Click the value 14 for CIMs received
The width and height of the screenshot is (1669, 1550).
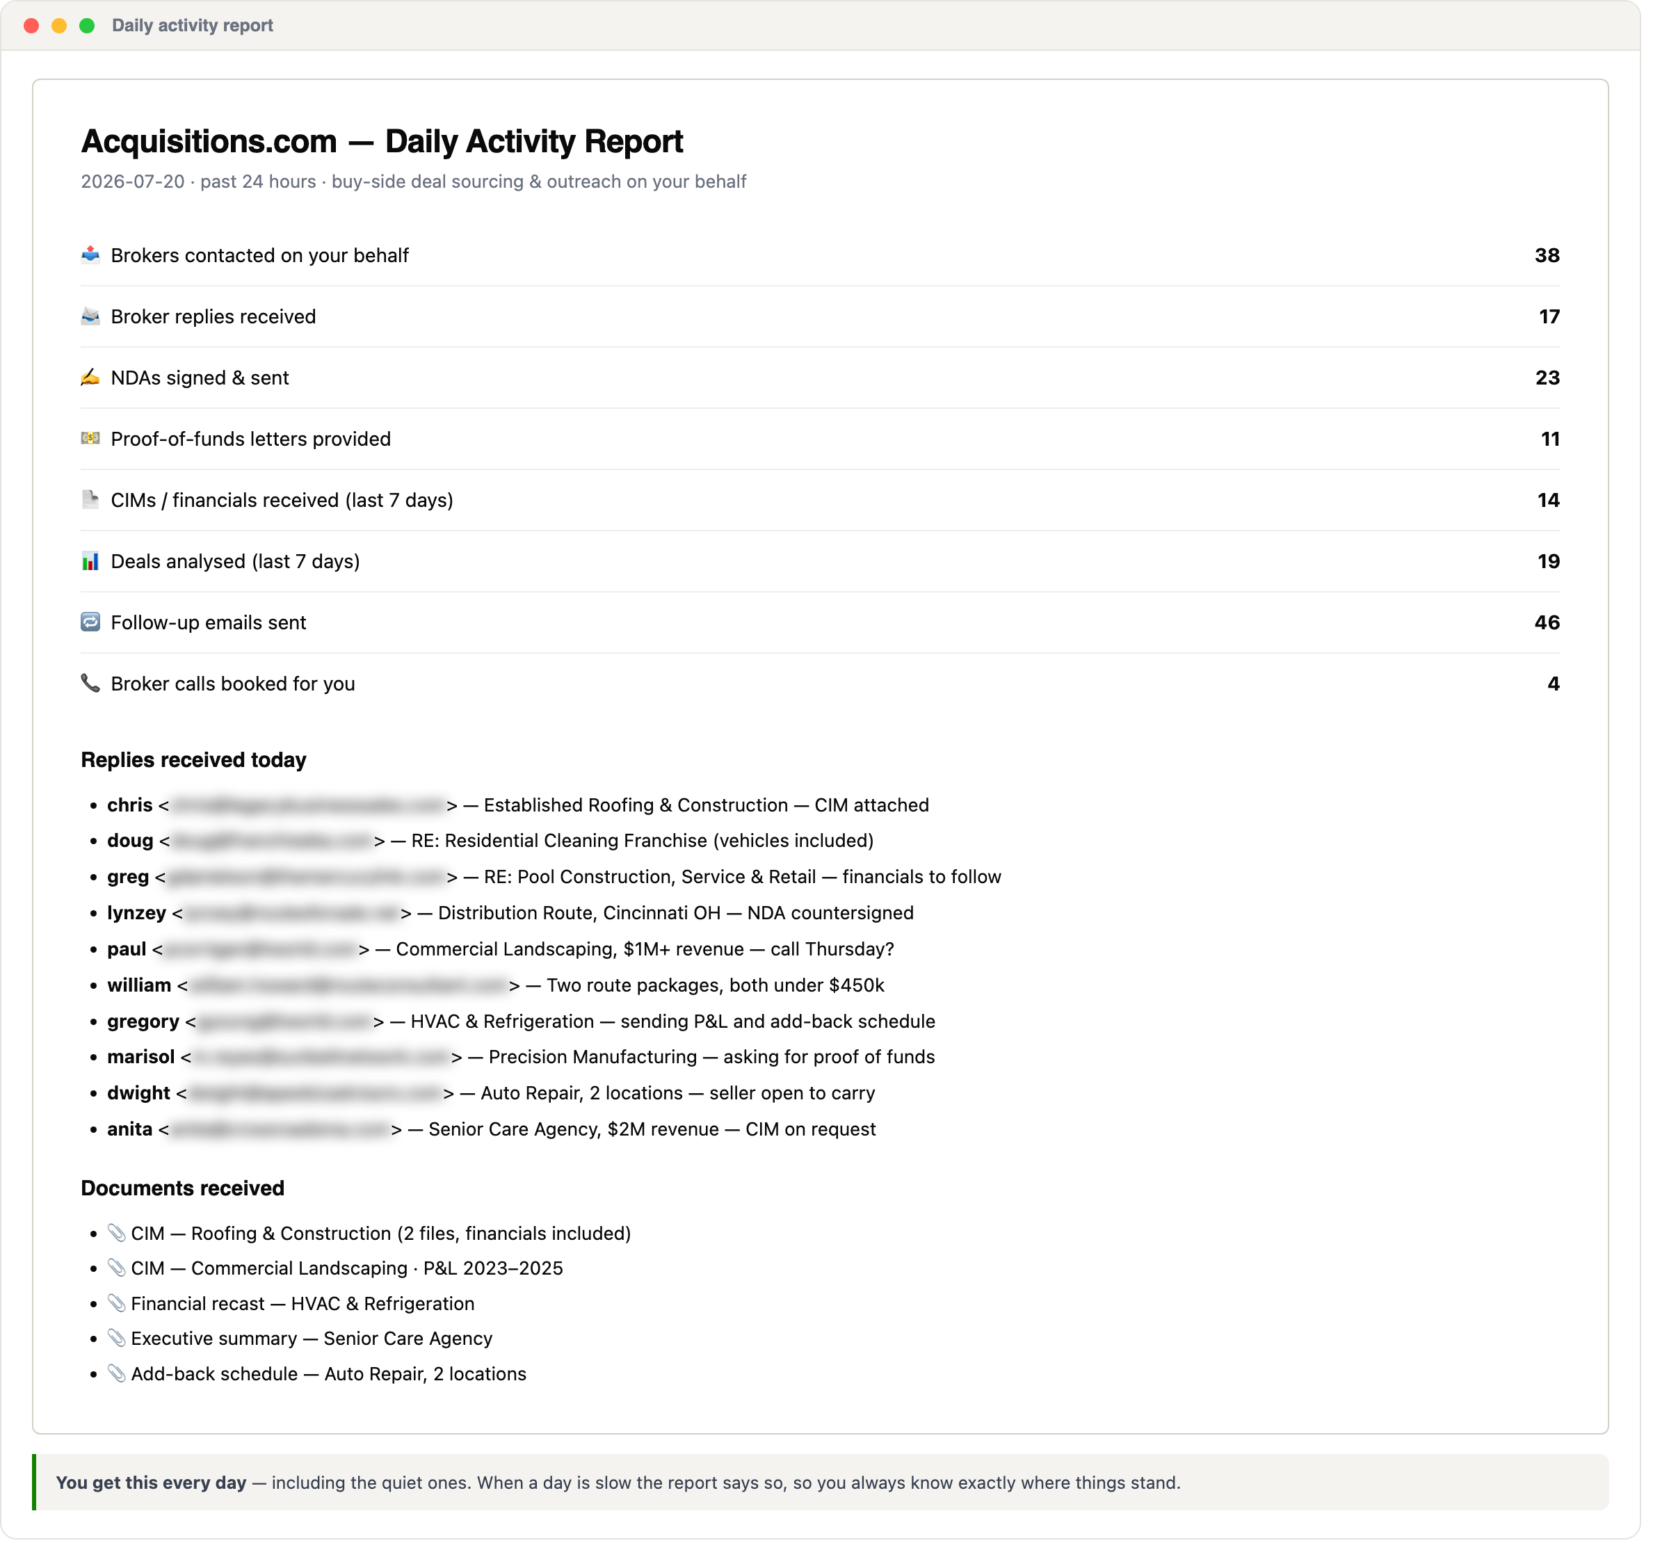1548,501
